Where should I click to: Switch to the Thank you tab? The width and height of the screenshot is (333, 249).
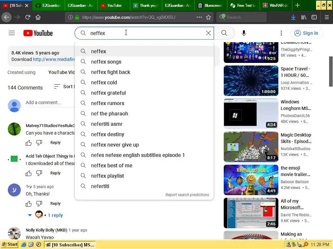click(146, 6)
